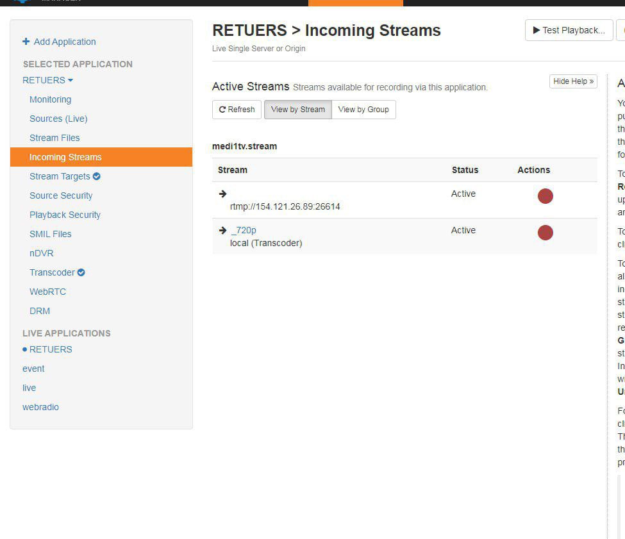
Task: Click the Stream column header
Action: [233, 170]
